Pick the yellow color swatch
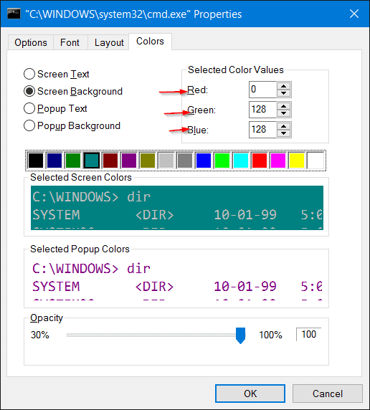Screen dimensions: 370x410 296,161
